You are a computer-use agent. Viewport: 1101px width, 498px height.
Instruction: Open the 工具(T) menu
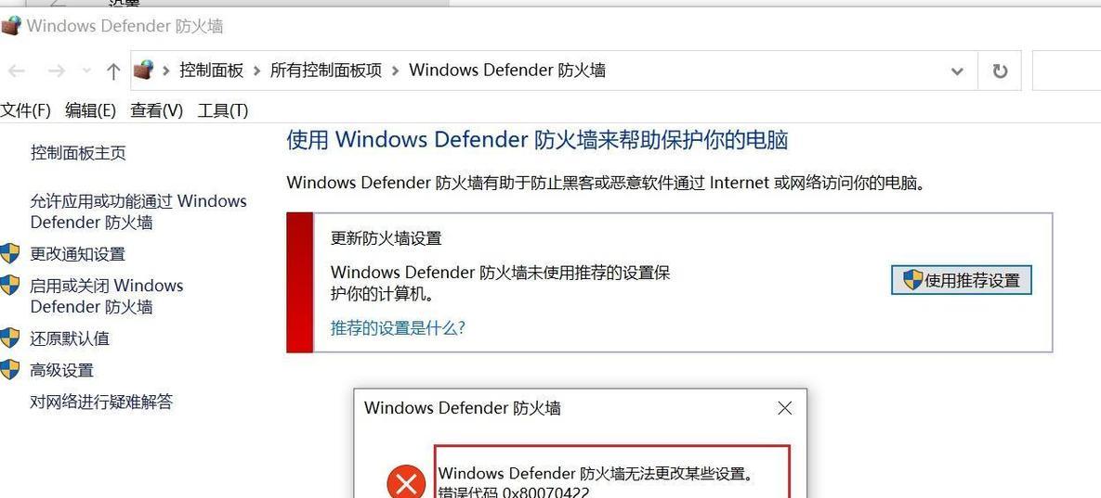(x=223, y=110)
